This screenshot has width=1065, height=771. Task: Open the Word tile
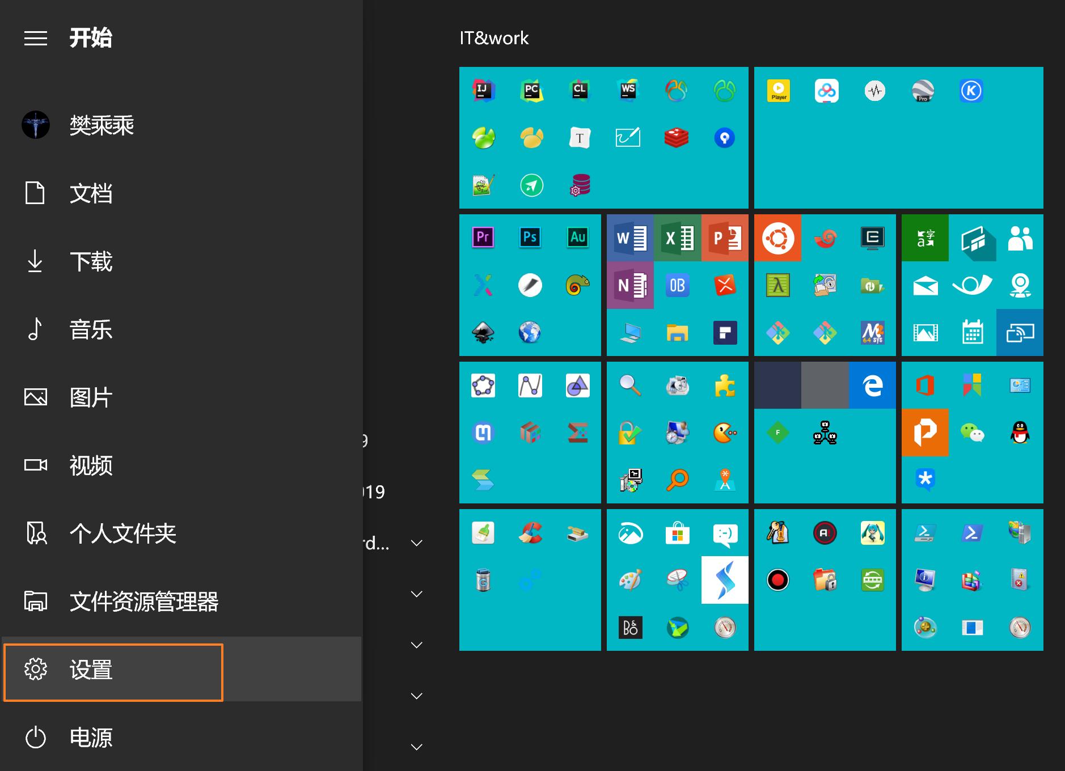point(630,238)
